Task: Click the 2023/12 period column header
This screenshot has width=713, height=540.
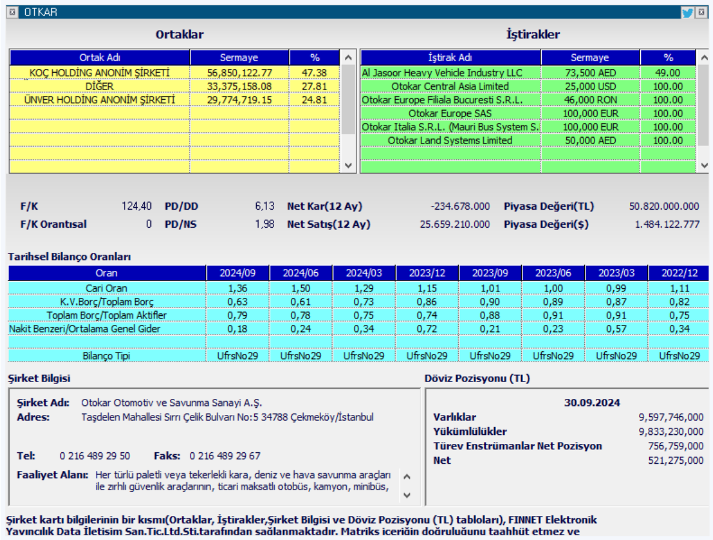Action: pyautogui.click(x=427, y=273)
